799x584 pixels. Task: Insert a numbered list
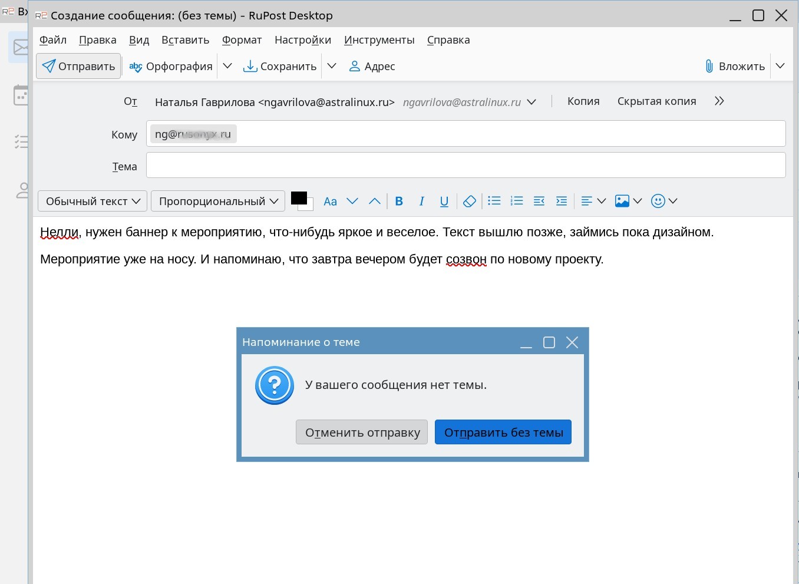517,201
